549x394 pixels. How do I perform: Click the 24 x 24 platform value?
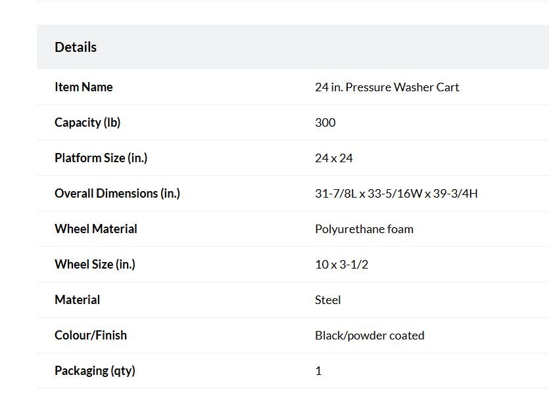click(334, 158)
